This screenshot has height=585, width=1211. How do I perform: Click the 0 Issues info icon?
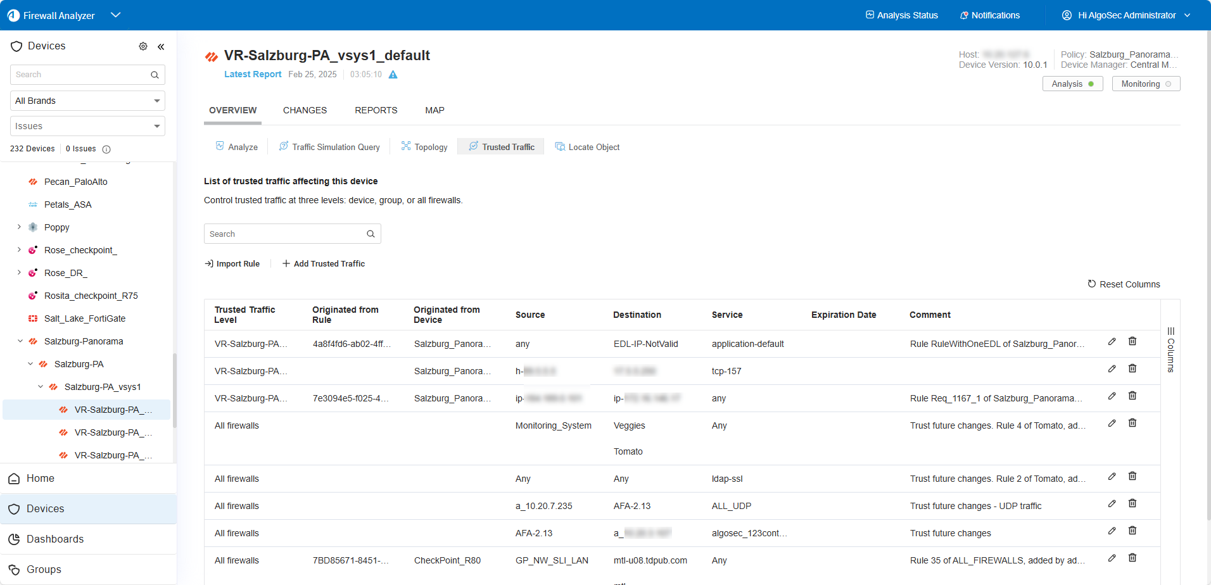pos(106,149)
